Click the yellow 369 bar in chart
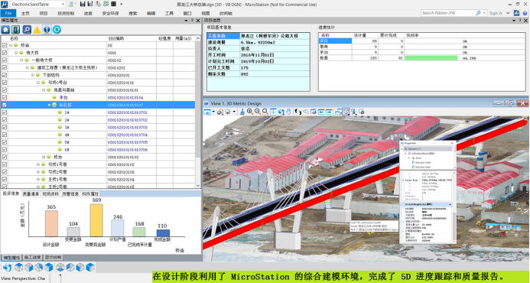Screen dimensions: 530x283 pyautogui.click(x=96, y=220)
